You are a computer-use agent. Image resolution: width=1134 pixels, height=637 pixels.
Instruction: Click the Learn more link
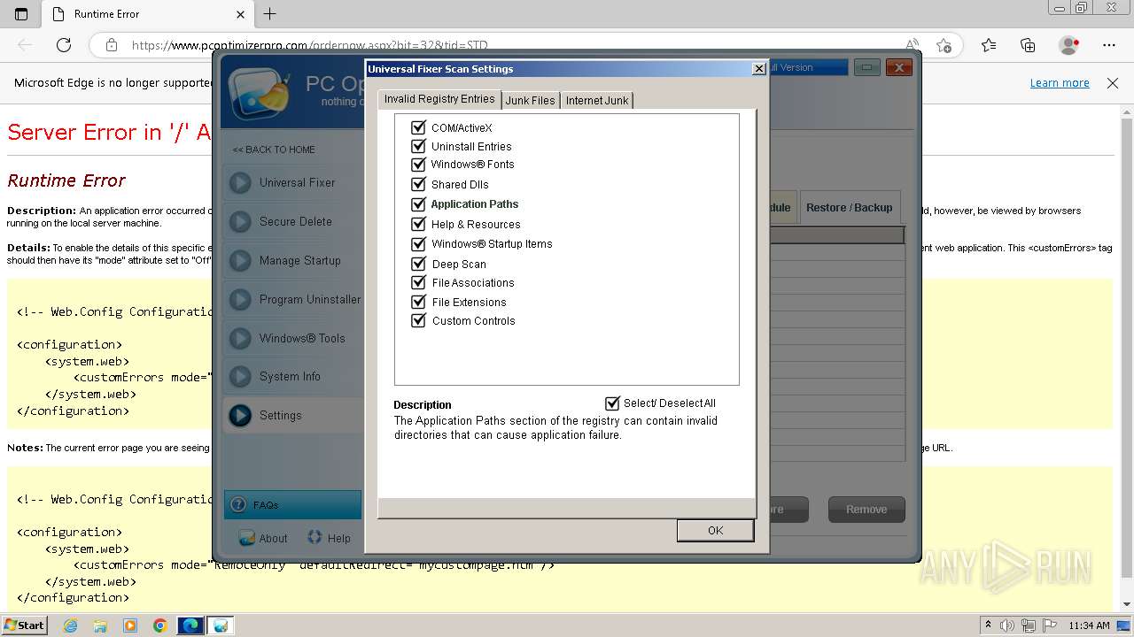[x=1060, y=82]
